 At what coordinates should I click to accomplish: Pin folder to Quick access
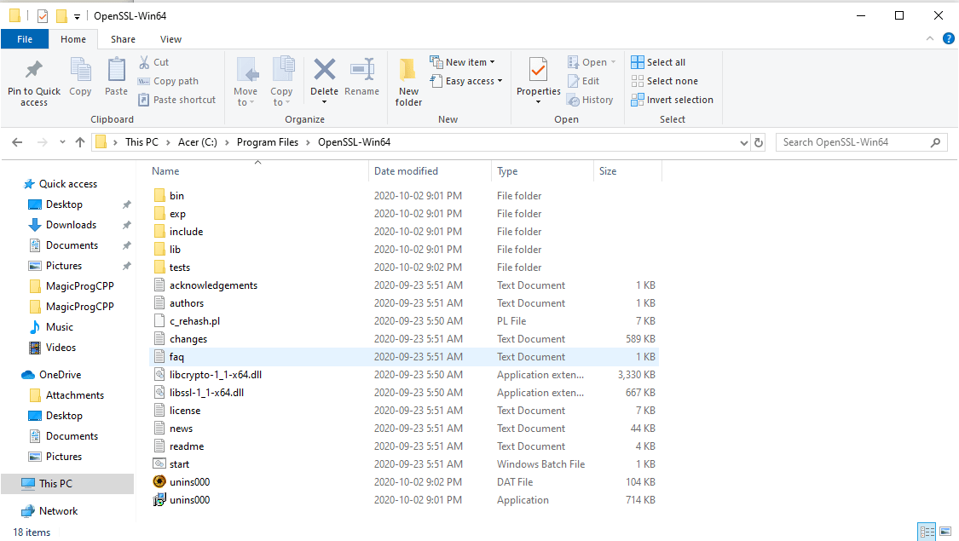coord(33,83)
